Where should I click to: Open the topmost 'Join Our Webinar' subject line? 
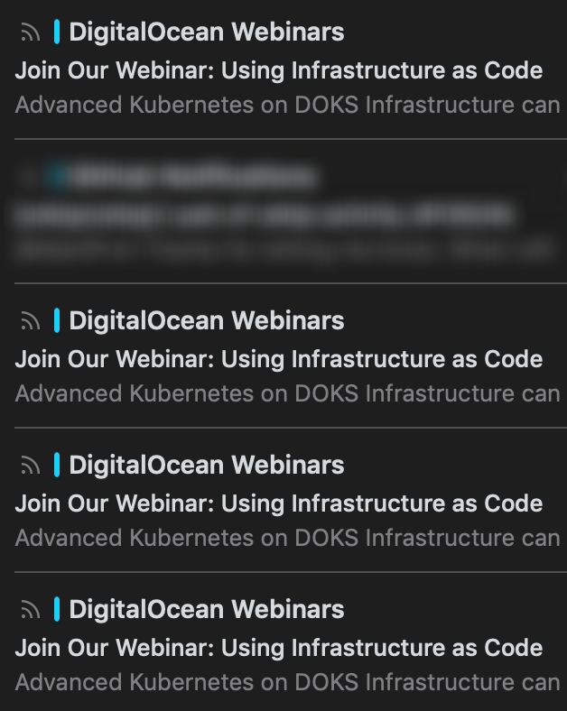[279, 70]
